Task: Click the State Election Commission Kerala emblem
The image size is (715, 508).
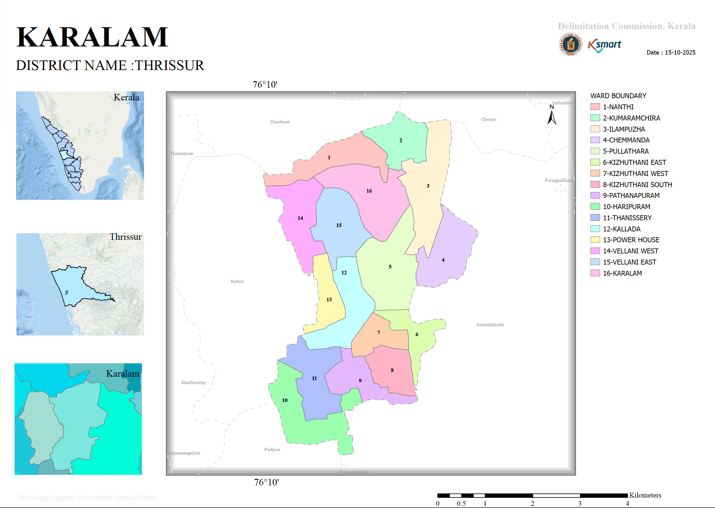Action: [x=571, y=45]
